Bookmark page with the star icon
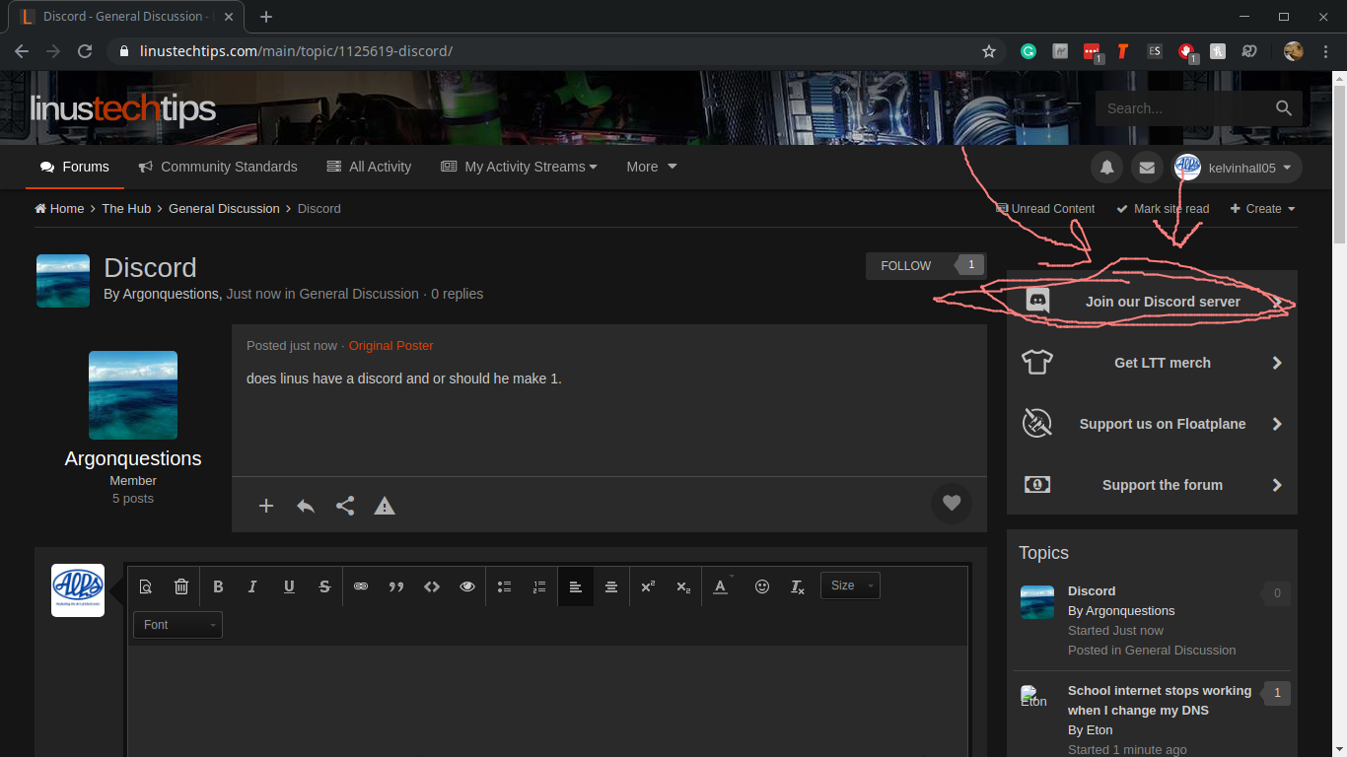This screenshot has width=1347, height=757. [989, 51]
